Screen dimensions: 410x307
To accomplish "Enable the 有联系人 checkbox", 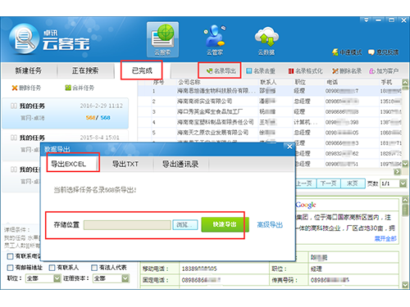I will point(52,268).
